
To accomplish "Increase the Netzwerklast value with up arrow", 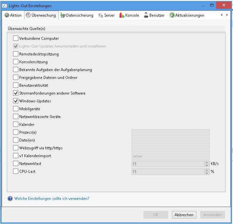I will 207,162.
